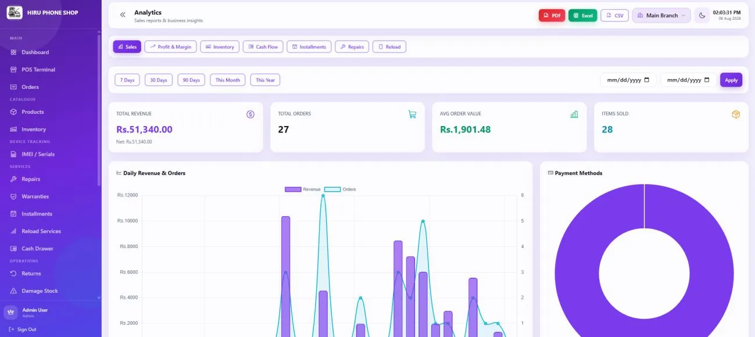The width and height of the screenshot is (755, 337).
Task: Click the Orders line peak at 6
Action: 323,196
